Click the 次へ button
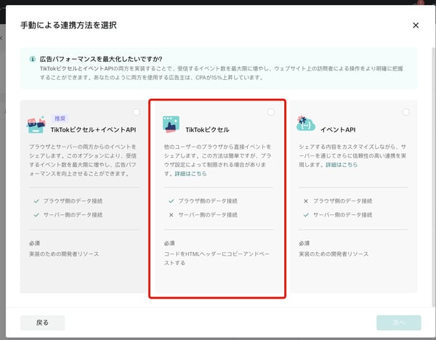The height and width of the screenshot is (340, 436). coord(399,323)
